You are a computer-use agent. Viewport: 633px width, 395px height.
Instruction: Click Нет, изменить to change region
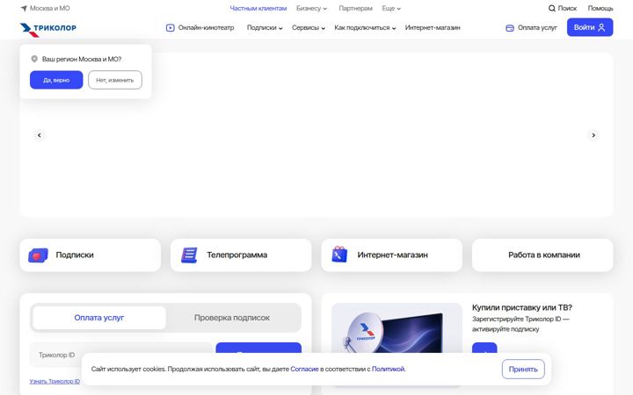pos(115,80)
